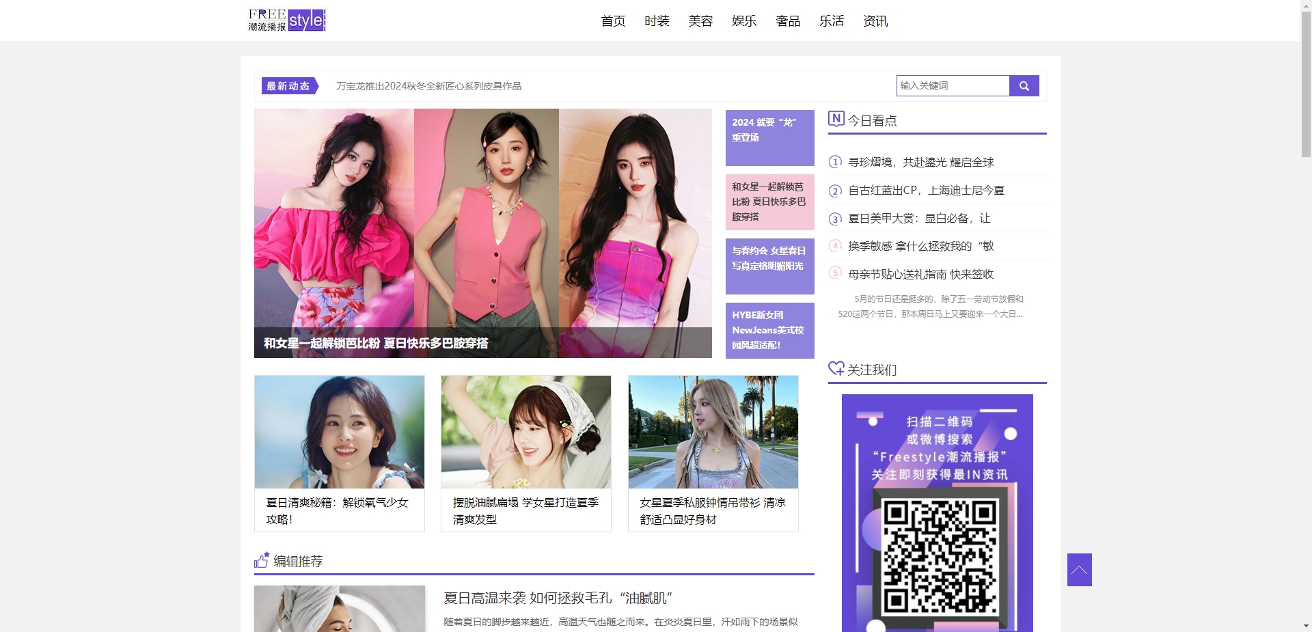Open the 奢品 menu item
This screenshot has width=1312, height=632.
tap(788, 21)
